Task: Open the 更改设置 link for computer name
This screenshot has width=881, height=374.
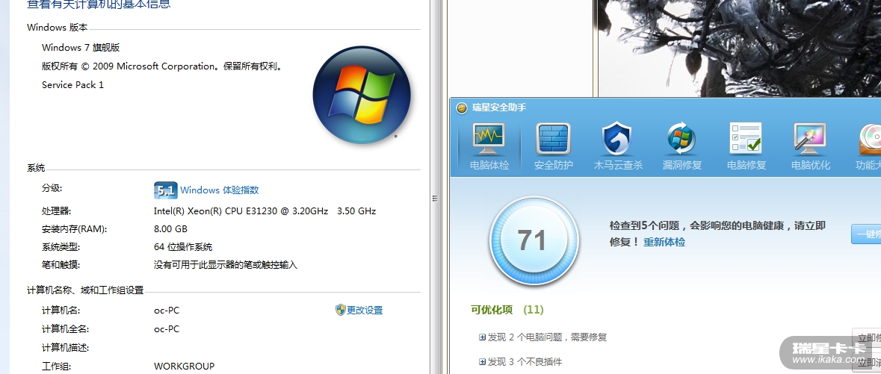Action: (364, 310)
